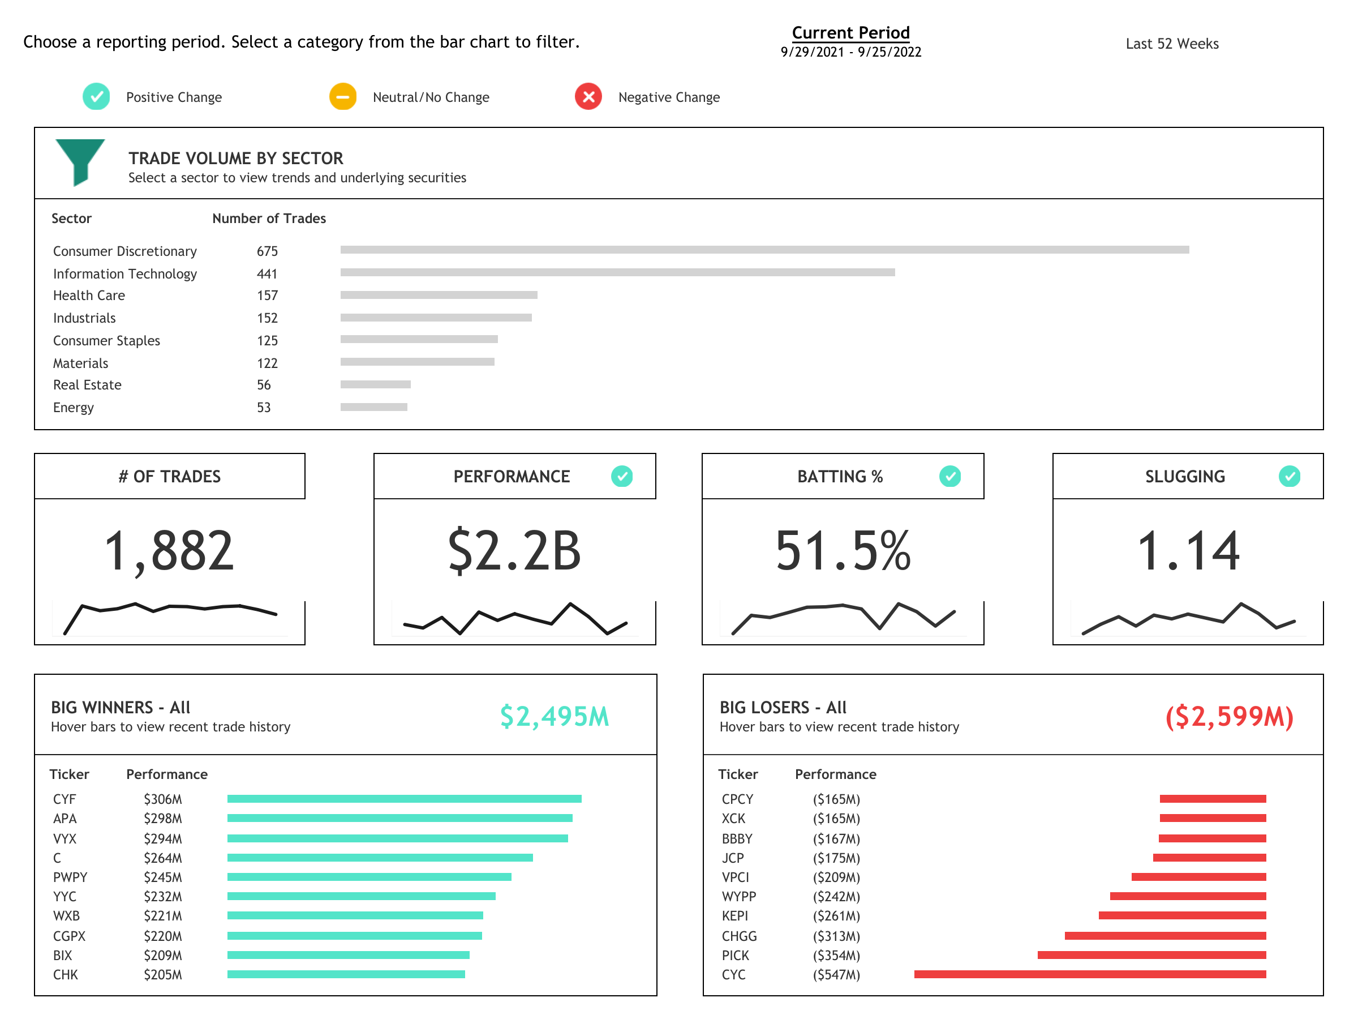Click the # of Trades sparkline chart
This screenshot has height=1019, width=1358.
pos(170,618)
